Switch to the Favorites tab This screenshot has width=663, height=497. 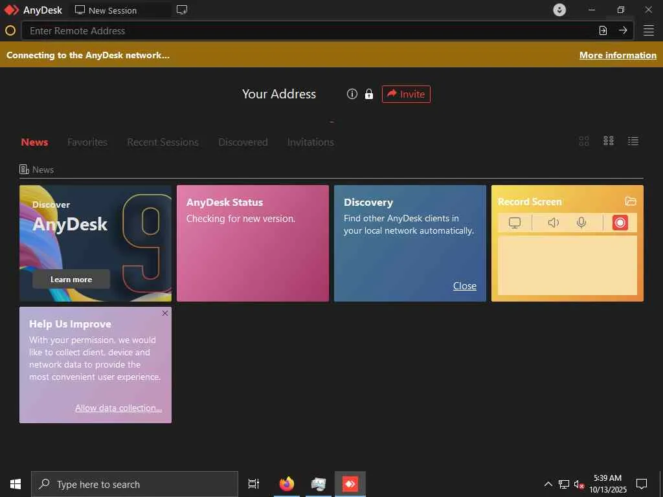87,142
